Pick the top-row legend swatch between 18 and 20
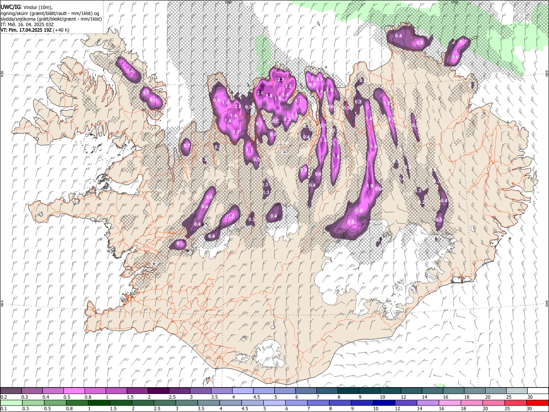 coord(475,391)
